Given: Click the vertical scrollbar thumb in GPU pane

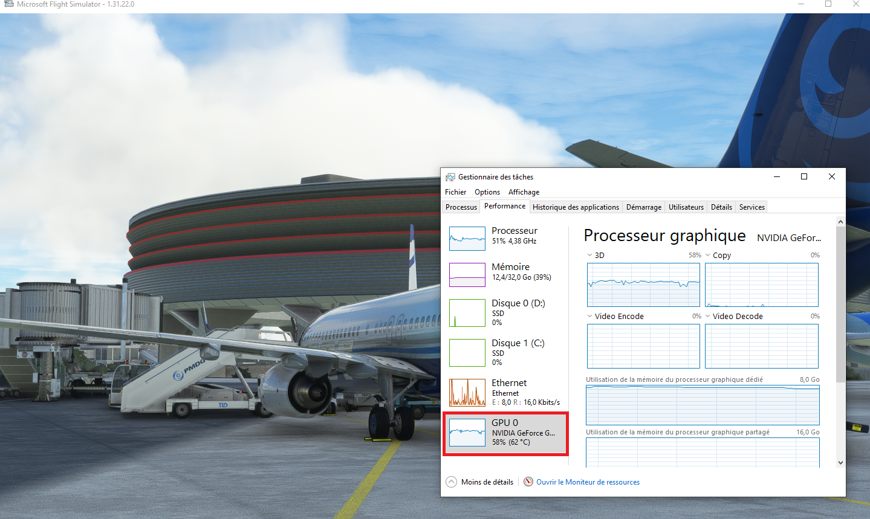Looking at the screenshot, I should click(x=840, y=305).
